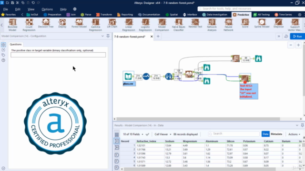Select the Naive Bayes Classifier tool
305x171 pixels.
point(179,25)
